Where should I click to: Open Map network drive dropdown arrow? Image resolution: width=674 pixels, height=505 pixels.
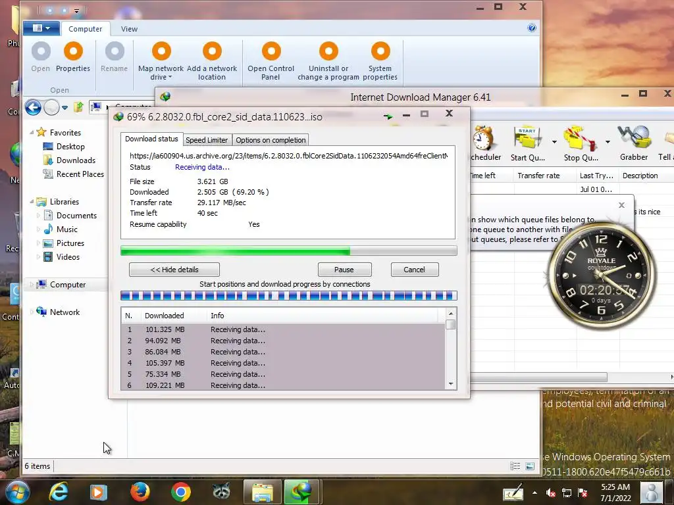pos(170,78)
